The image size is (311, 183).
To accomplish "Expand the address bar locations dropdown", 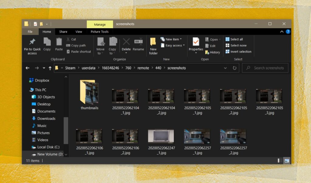I will point(225,68).
